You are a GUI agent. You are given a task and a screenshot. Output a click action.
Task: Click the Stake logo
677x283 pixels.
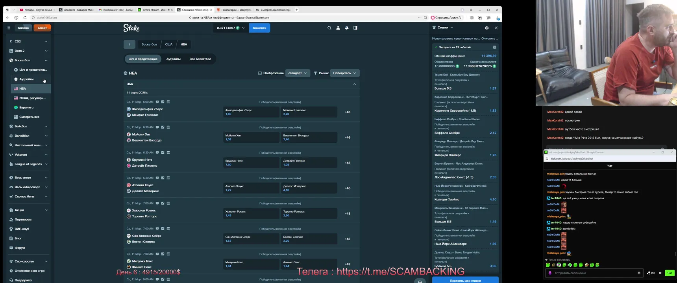coord(131,28)
